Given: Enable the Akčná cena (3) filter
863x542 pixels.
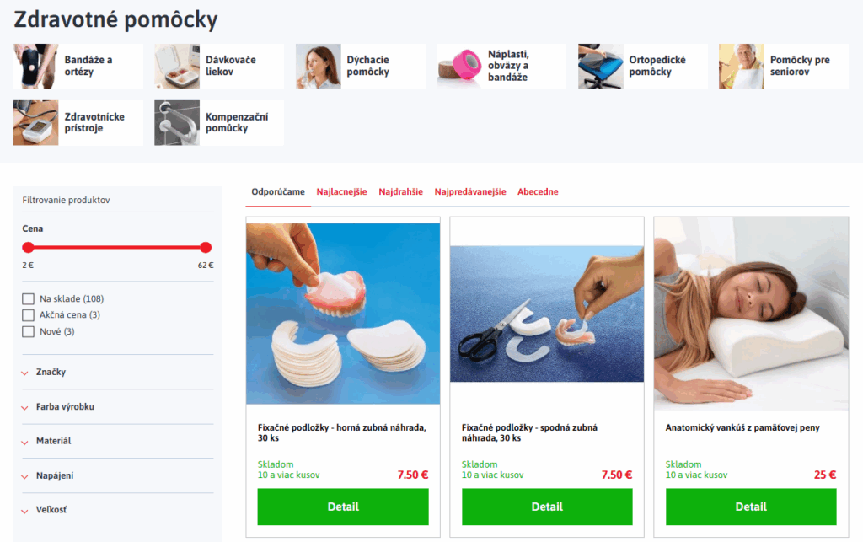Looking at the screenshot, I should point(28,315).
